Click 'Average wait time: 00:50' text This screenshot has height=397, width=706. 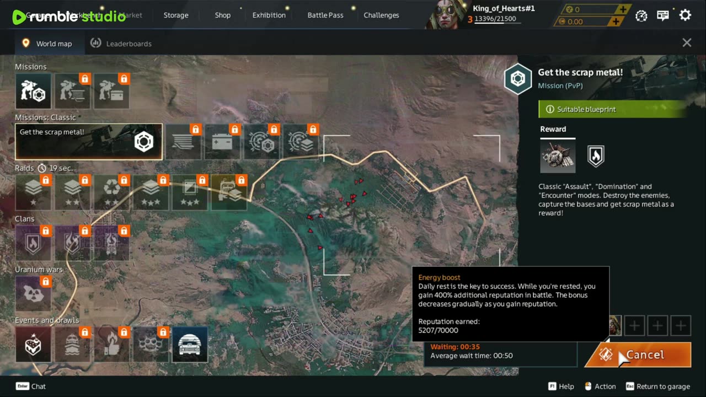pos(472,356)
